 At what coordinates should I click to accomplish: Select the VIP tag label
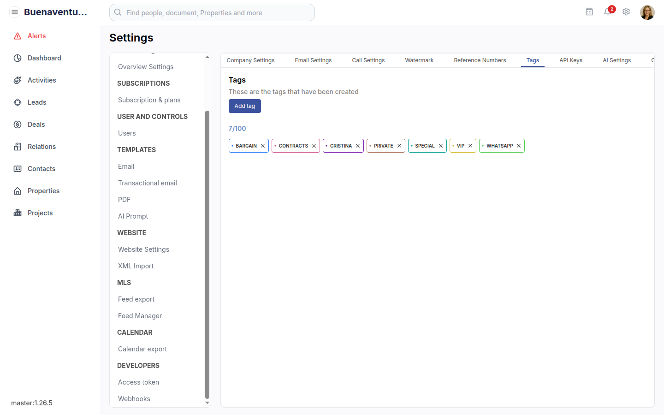[x=461, y=146]
